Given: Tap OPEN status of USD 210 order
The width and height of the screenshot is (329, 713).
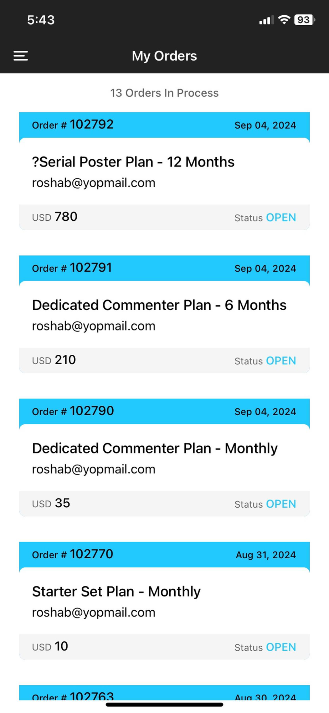Looking at the screenshot, I should tap(281, 361).
